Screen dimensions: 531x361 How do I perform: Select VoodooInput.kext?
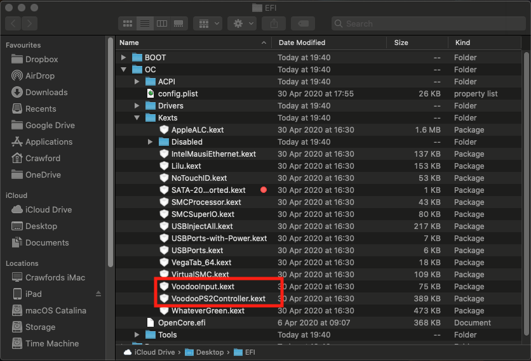tap(318, 287)
